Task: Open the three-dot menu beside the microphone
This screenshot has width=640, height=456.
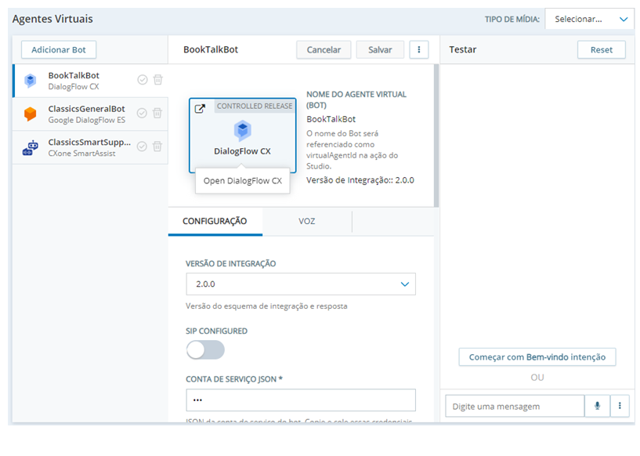Action: tap(620, 406)
